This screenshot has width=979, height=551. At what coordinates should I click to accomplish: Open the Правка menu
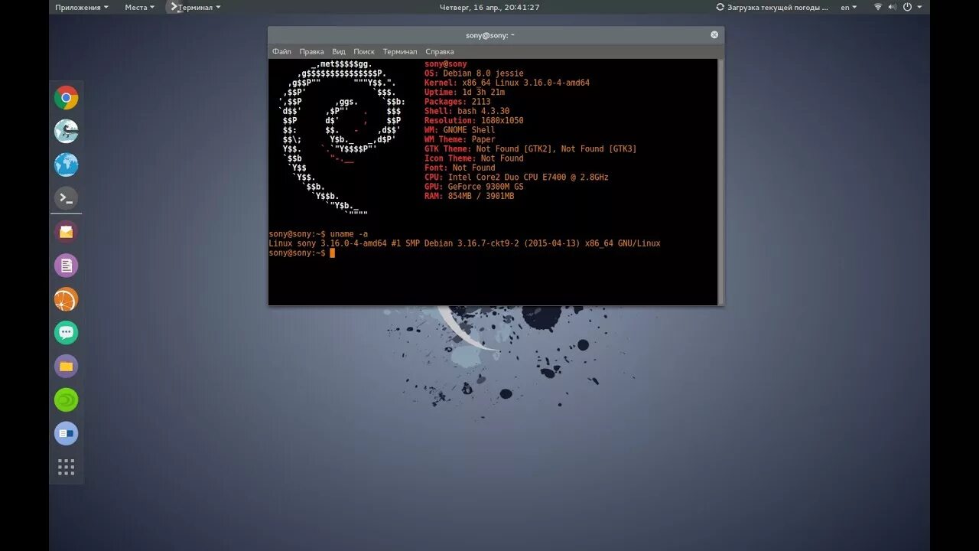point(311,51)
